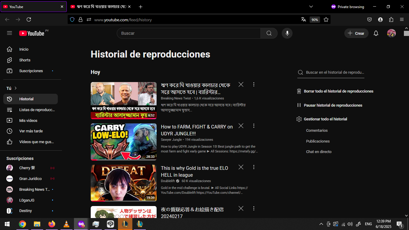Play the Udyr Jungle video thumbnail
Screen dimensions: 409x230
tap(124, 142)
